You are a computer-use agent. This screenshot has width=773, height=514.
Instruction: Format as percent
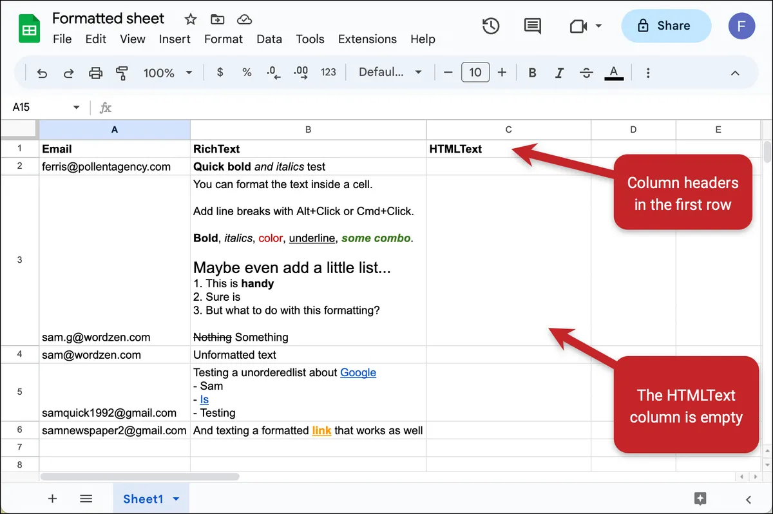click(247, 73)
